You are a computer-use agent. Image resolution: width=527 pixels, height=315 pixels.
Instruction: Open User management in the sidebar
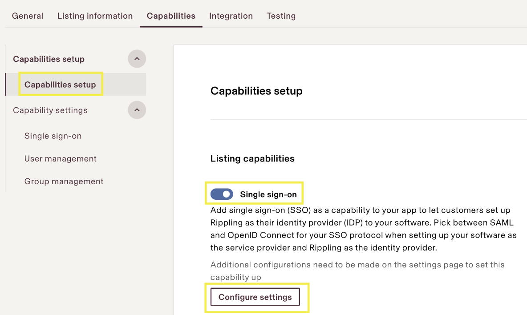61,159
